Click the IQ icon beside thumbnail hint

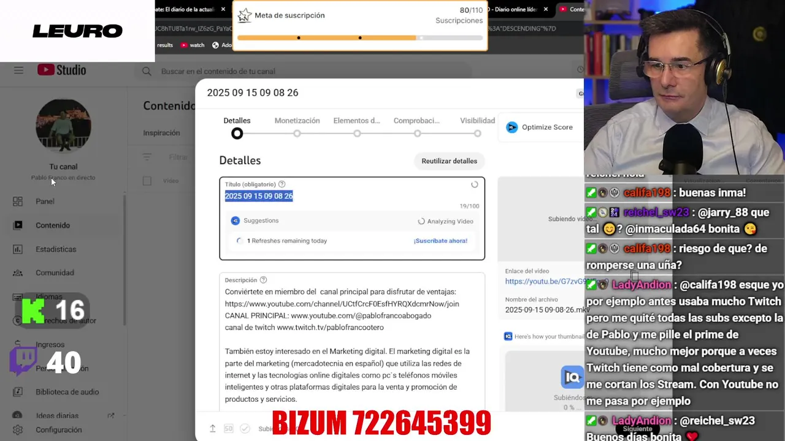tap(508, 336)
